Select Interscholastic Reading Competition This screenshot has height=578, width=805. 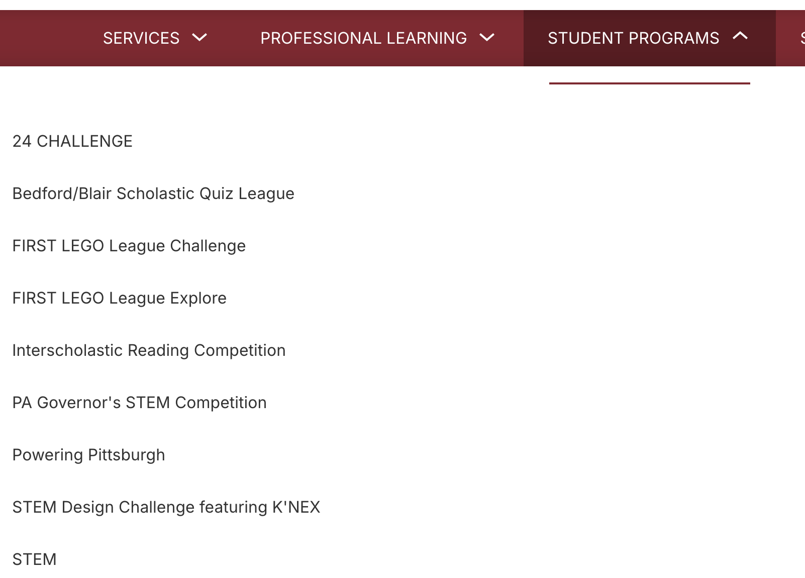149,350
